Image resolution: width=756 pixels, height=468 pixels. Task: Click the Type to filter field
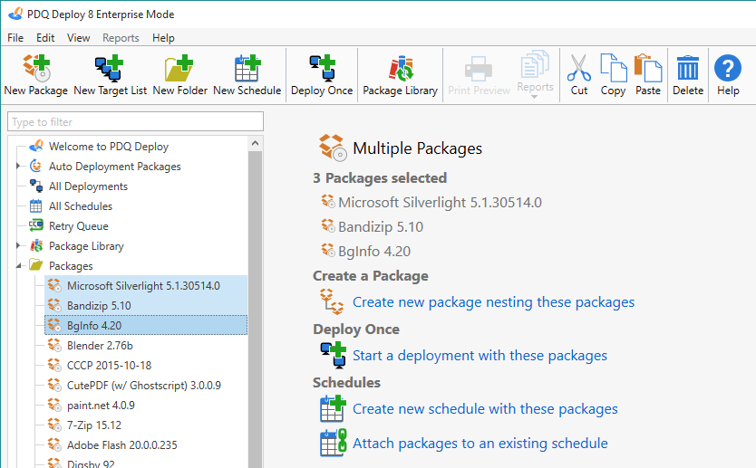pos(135,122)
